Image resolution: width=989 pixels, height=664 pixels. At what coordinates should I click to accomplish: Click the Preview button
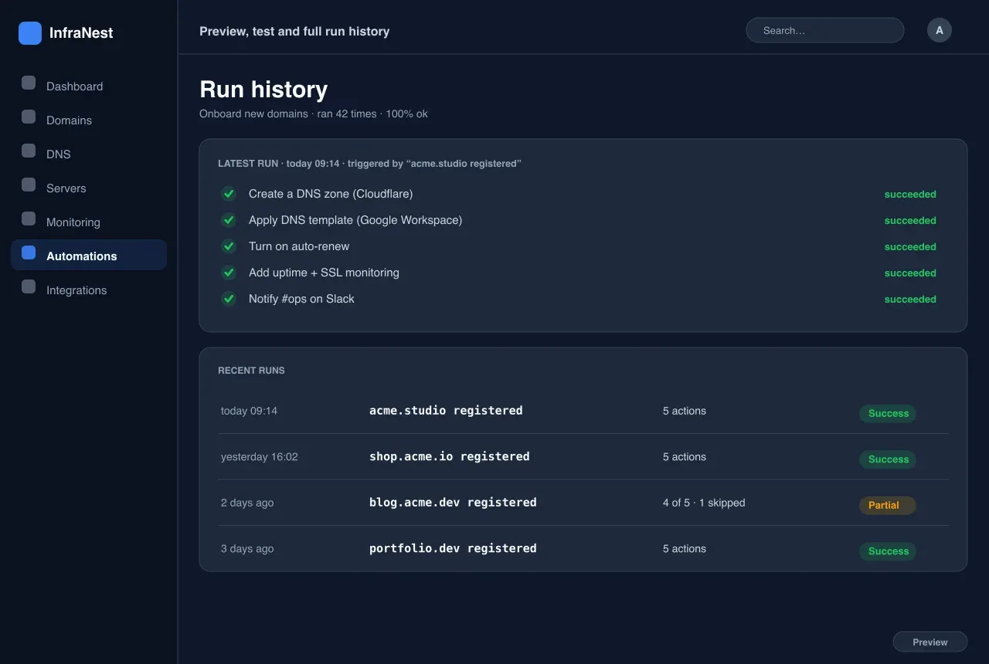[930, 642]
